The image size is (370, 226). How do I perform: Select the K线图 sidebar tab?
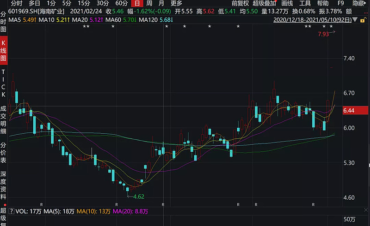[4, 51]
